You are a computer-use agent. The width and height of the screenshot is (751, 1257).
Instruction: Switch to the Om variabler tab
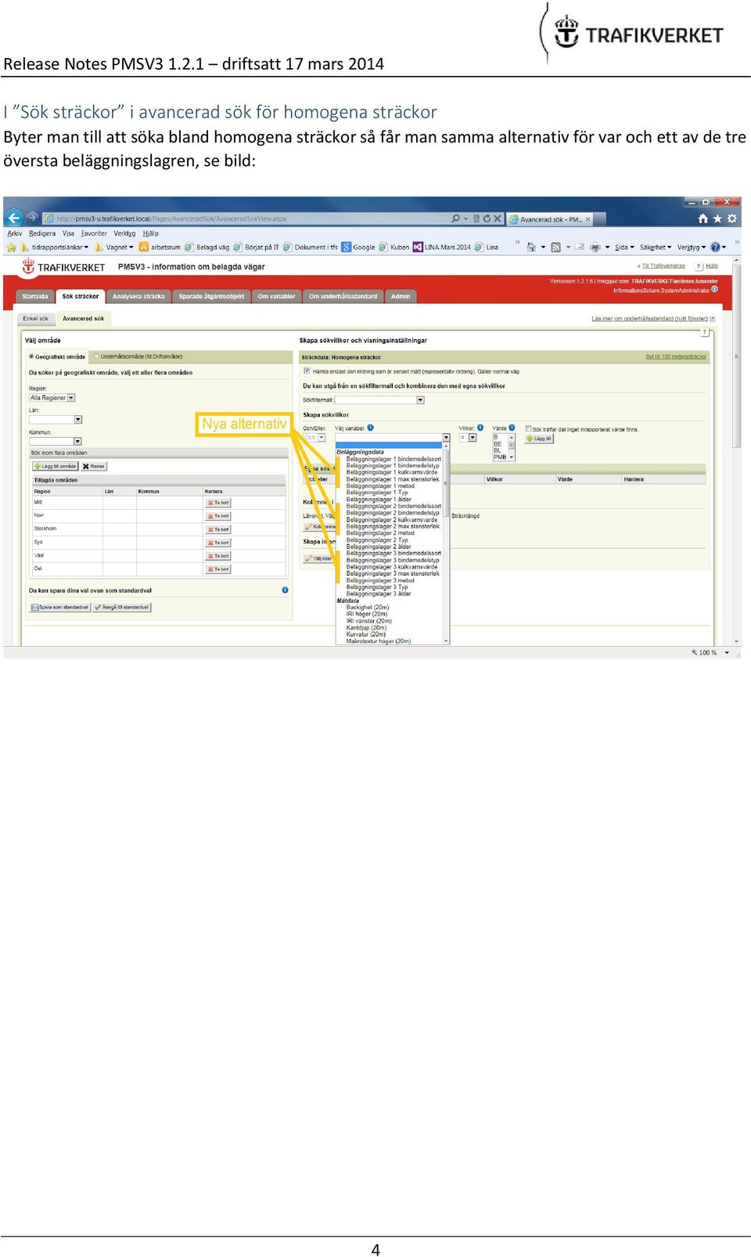click(277, 297)
